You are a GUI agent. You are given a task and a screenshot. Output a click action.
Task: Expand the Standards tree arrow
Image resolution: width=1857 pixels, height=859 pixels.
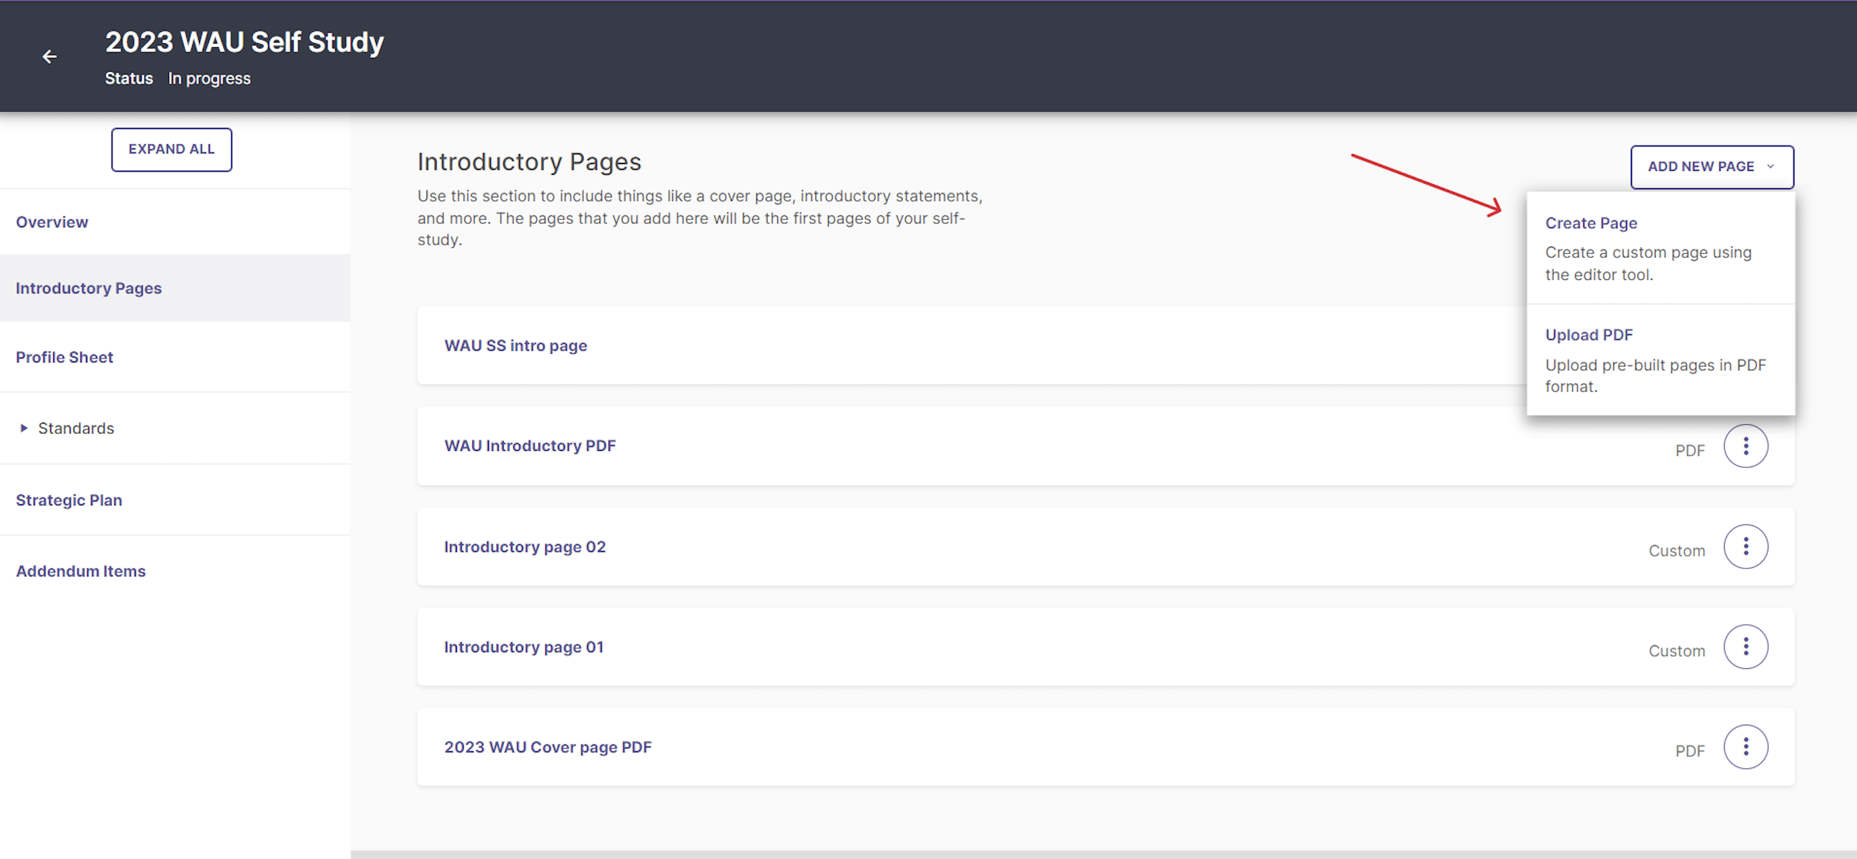pos(24,428)
